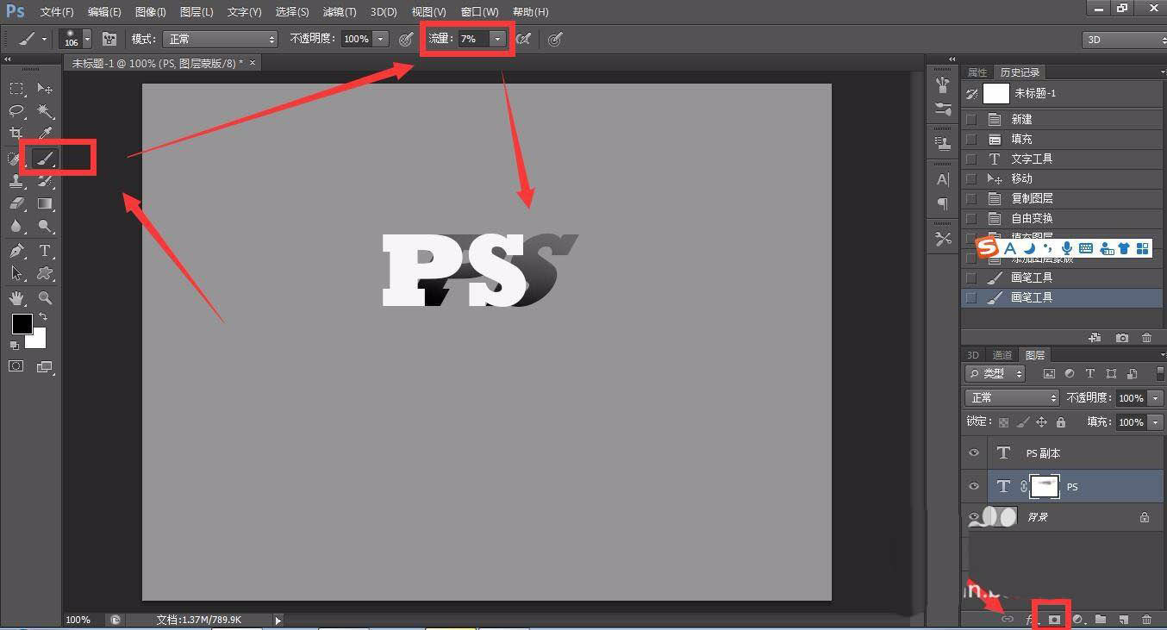1167x630 pixels.
Task: Select the Horizontal Type tool
Action: point(45,251)
